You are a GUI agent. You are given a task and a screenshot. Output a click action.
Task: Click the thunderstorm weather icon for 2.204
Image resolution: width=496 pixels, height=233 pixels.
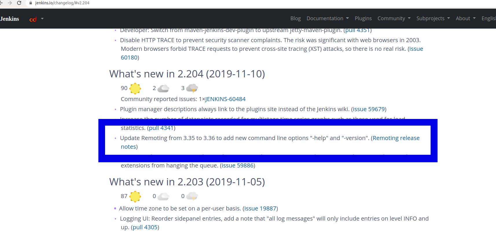[x=192, y=88]
